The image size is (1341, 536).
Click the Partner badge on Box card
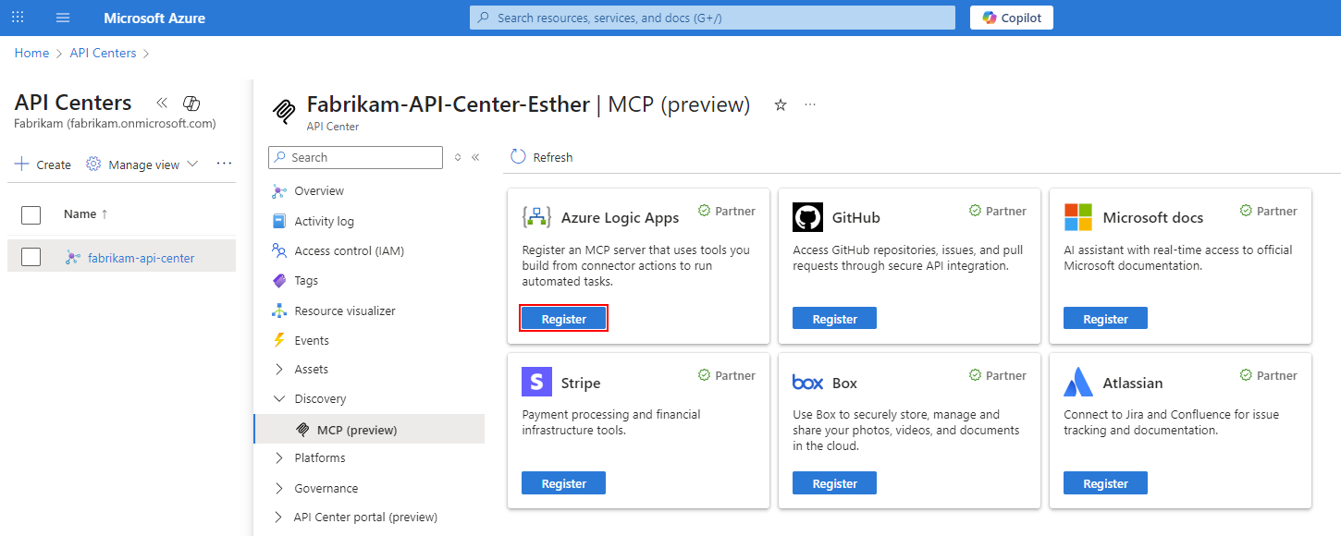(998, 375)
